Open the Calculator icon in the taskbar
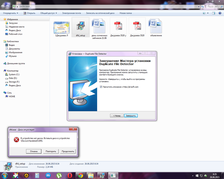The height and width of the screenshot is (179, 224). (x=37, y=175)
